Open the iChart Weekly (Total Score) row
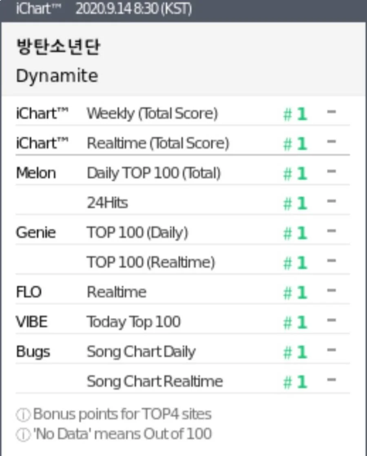Image resolution: width=367 pixels, height=456 pixels. pos(183,113)
